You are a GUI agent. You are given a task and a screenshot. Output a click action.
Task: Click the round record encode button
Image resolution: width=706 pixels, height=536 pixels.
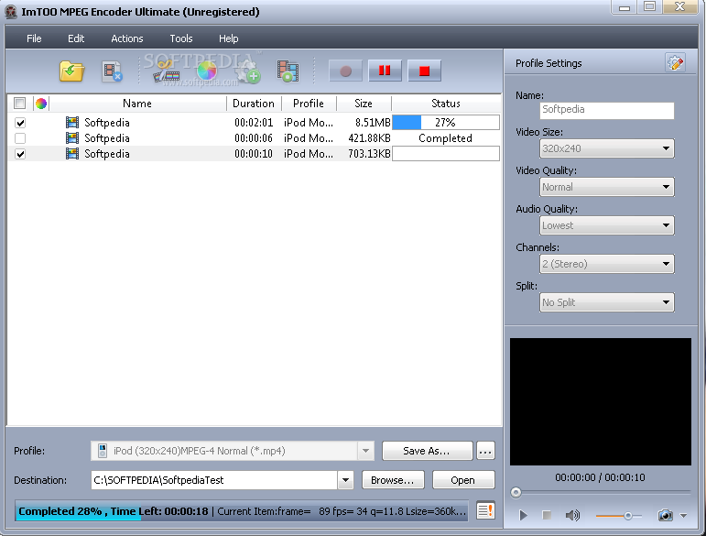point(345,71)
